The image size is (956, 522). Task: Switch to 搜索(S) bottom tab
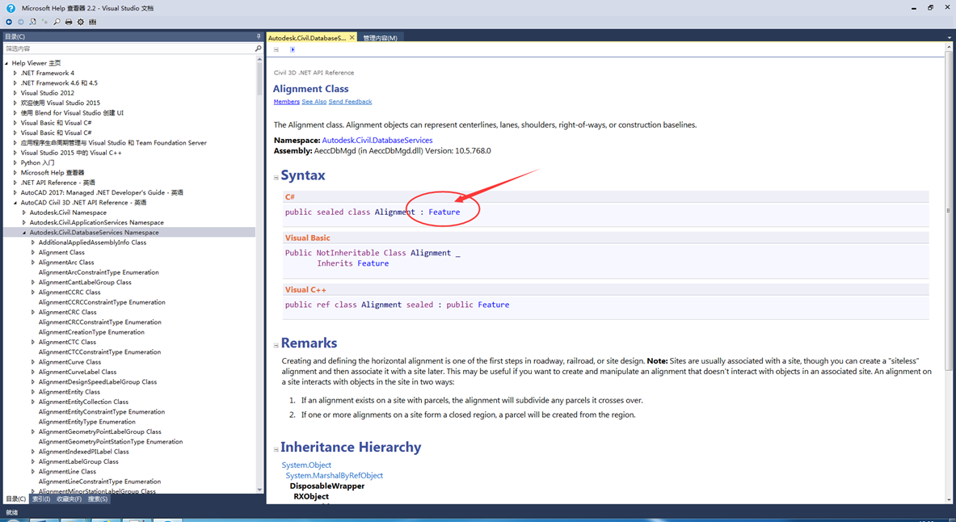tap(98, 499)
